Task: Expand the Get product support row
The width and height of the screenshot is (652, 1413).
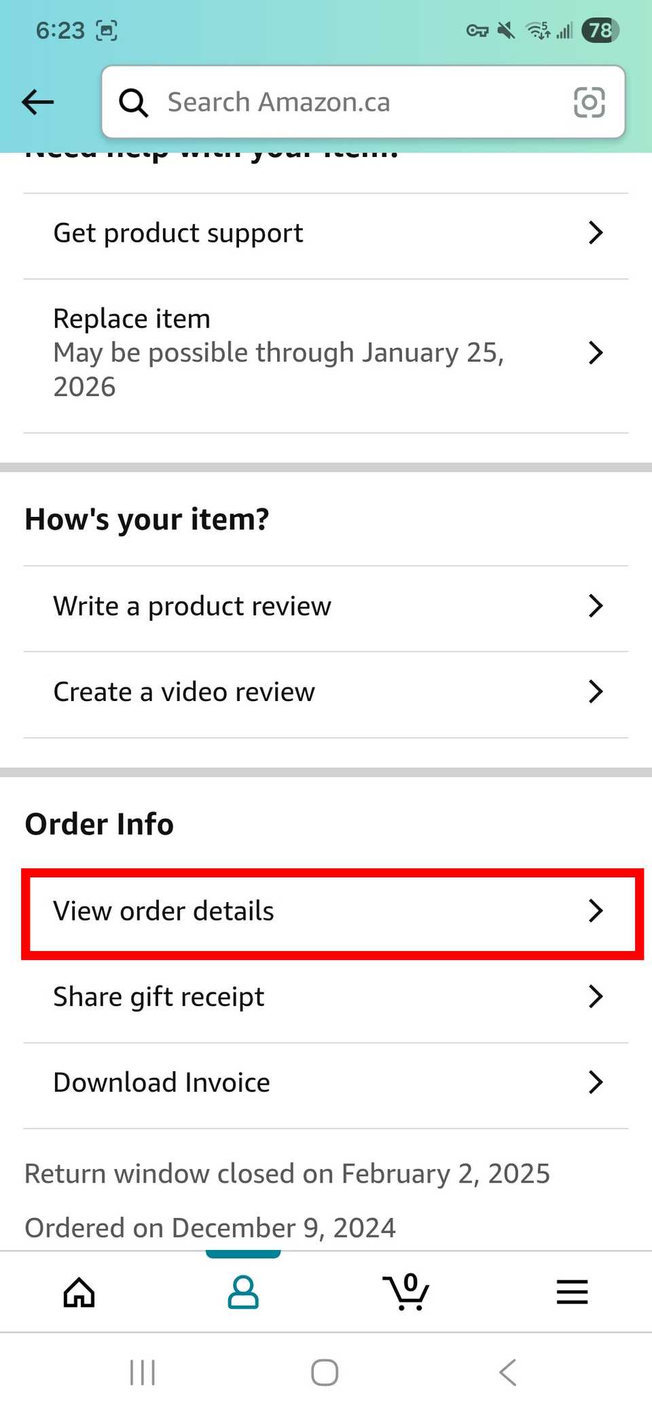Action: coord(326,233)
